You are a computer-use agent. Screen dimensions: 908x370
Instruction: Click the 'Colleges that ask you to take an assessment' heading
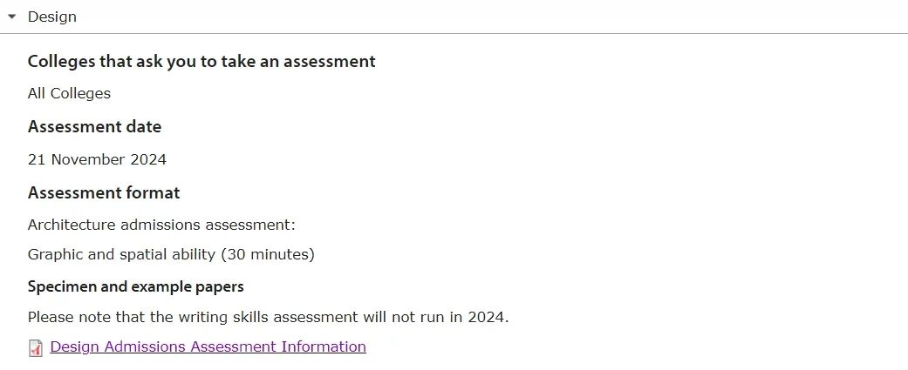201,61
